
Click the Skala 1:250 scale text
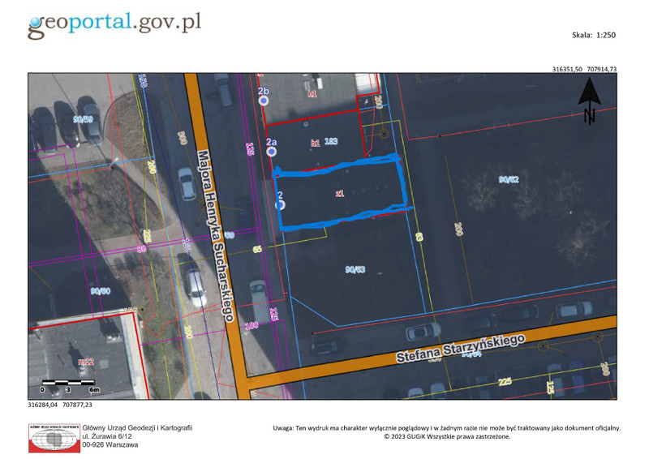[595, 36]
